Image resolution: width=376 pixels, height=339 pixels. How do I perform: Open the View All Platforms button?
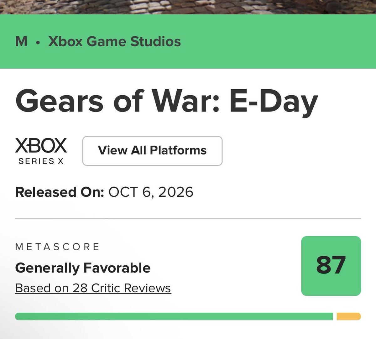pyautogui.click(x=152, y=151)
